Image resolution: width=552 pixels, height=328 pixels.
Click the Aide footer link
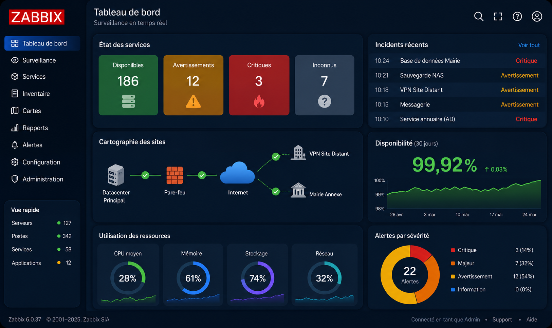(x=532, y=320)
